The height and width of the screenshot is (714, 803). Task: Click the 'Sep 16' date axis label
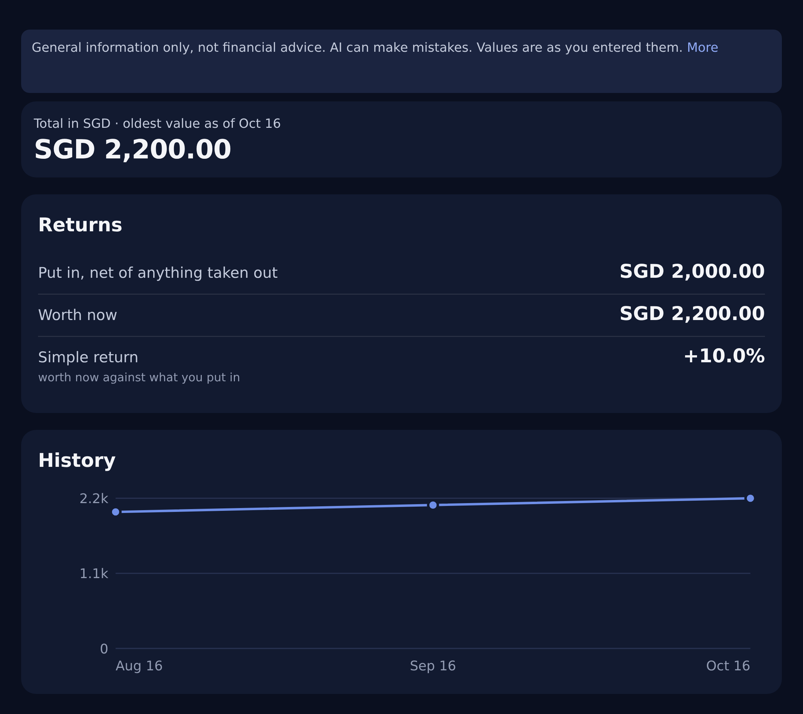point(433,666)
